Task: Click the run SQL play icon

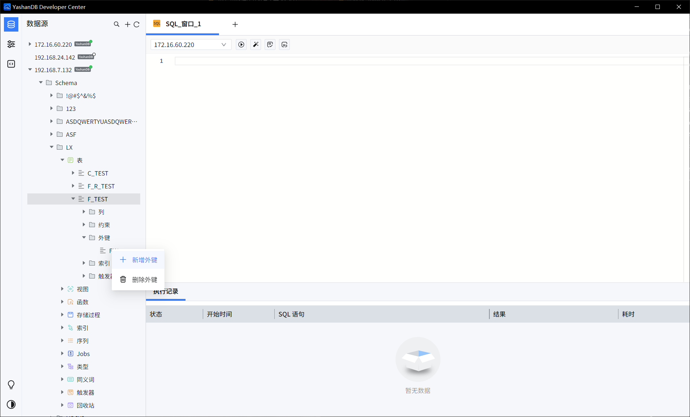Action: click(x=241, y=44)
